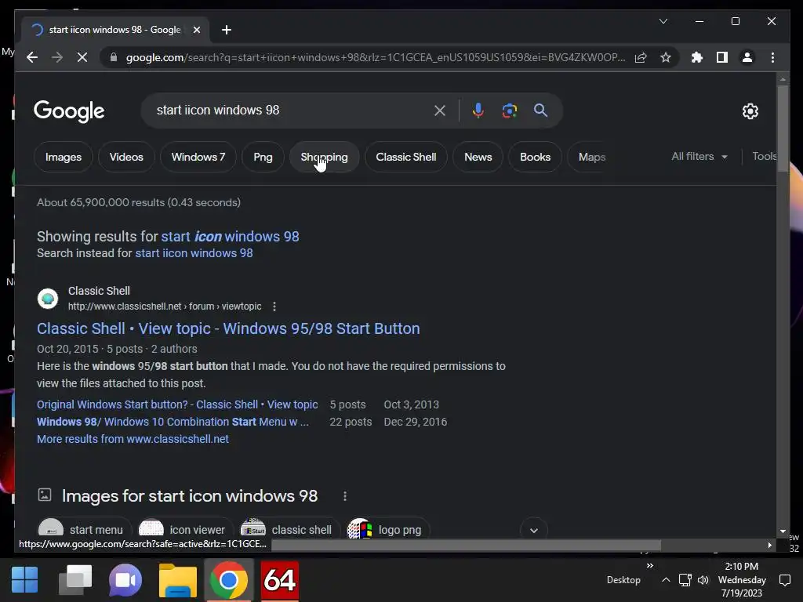Select logo png image chip
Image resolution: width=803 pixels, height=602 pixels.
pos(387,530)
